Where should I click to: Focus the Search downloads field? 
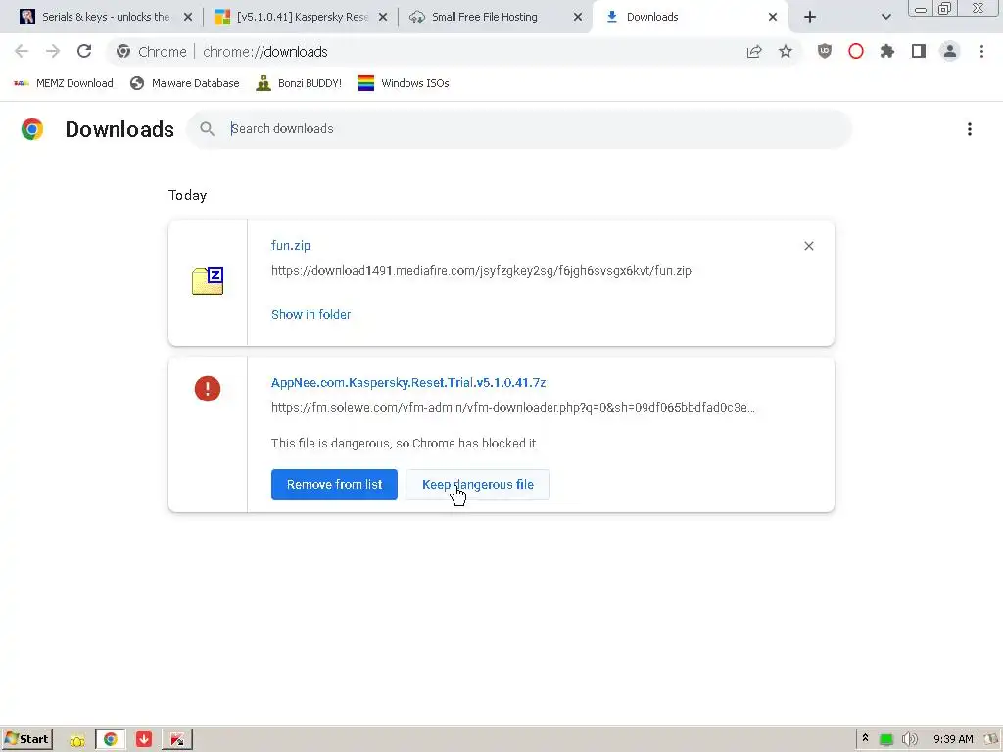(x=518, y=129)
